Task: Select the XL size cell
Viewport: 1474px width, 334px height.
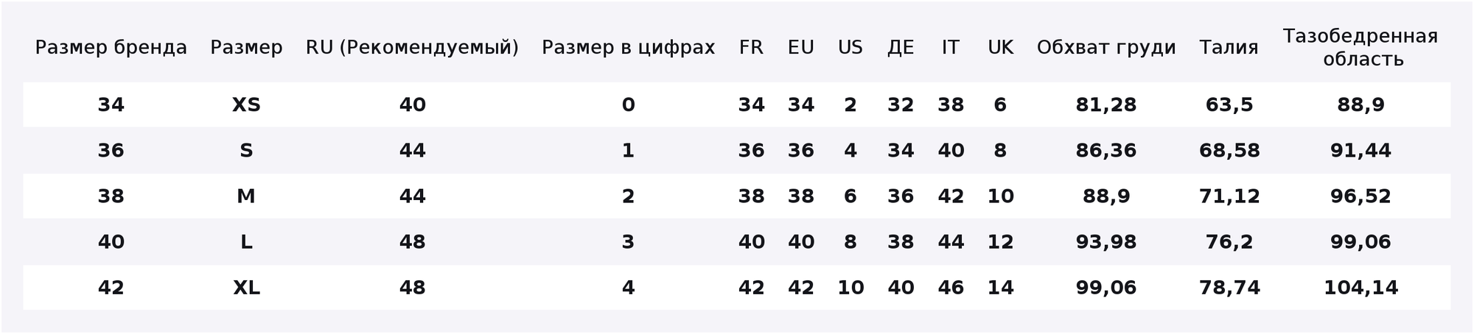Action: [x=246, y=288]
